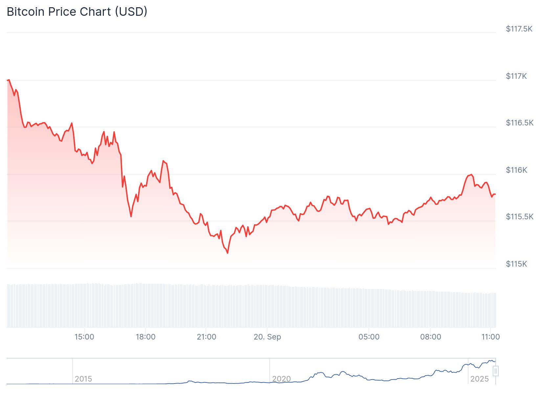540x394 pixels.
Task: Click the 18:00 time axis label
Action: tap(146, 337)
